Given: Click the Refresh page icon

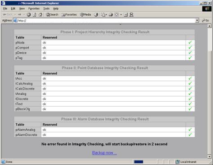Looking at the screenshot, I should 35,15.
